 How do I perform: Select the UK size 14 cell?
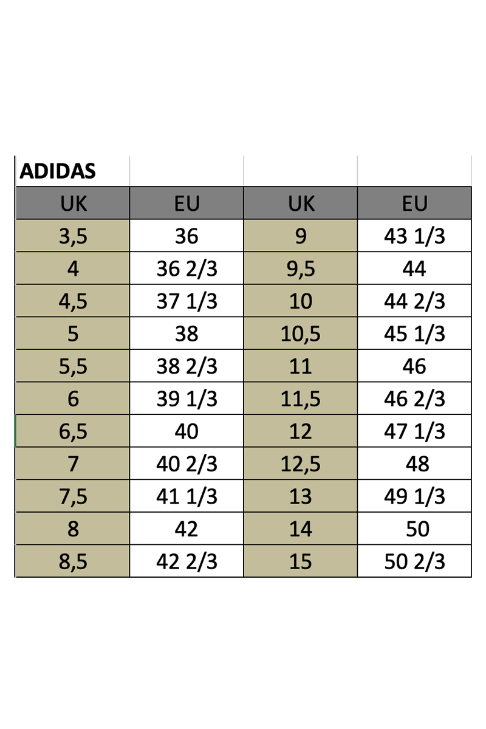coord(301,529)
